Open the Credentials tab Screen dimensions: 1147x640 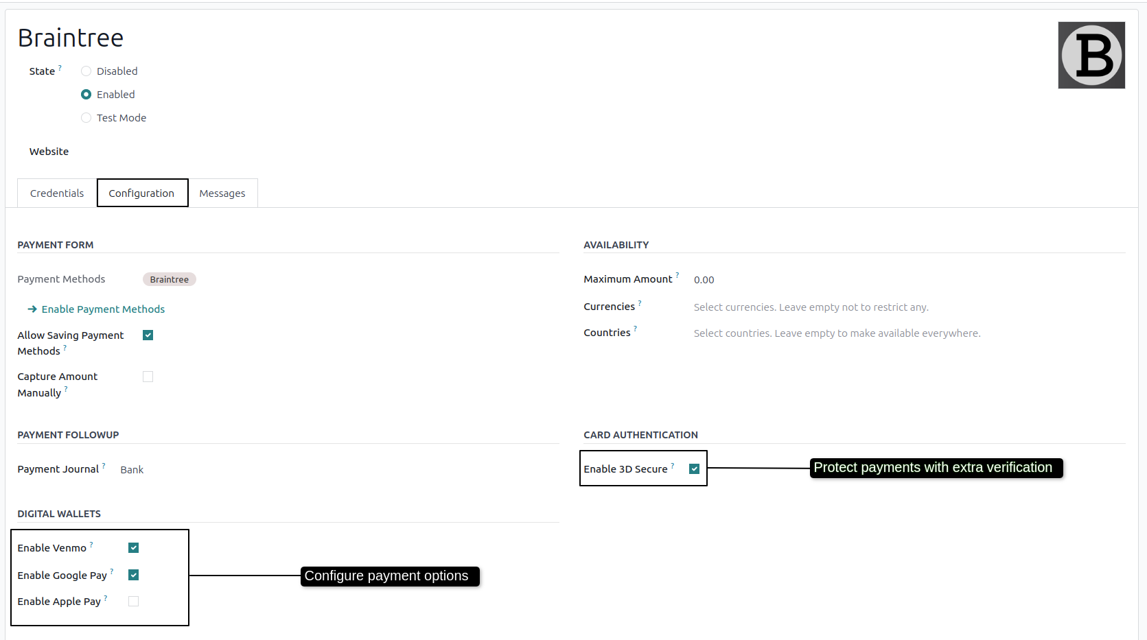coord(57,193)
